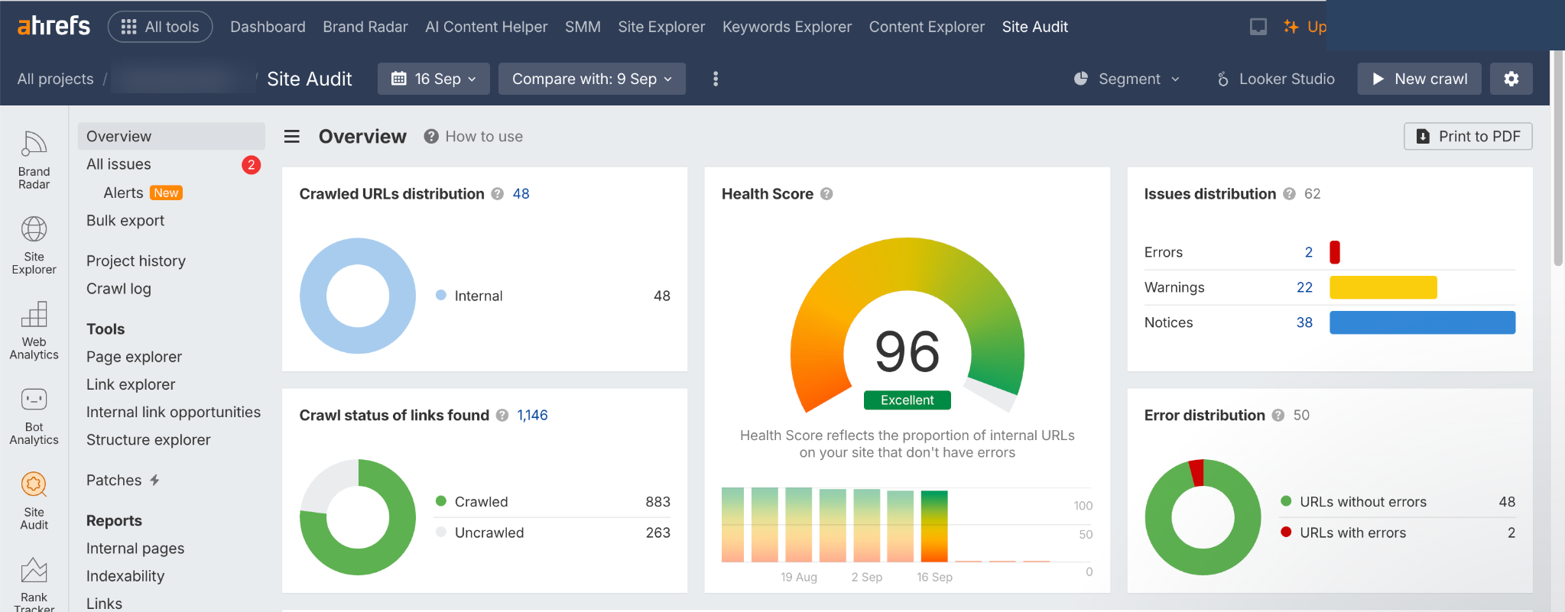Click the 16 Sep health score bar
The image size is (1565, 612).
point(934,526)
